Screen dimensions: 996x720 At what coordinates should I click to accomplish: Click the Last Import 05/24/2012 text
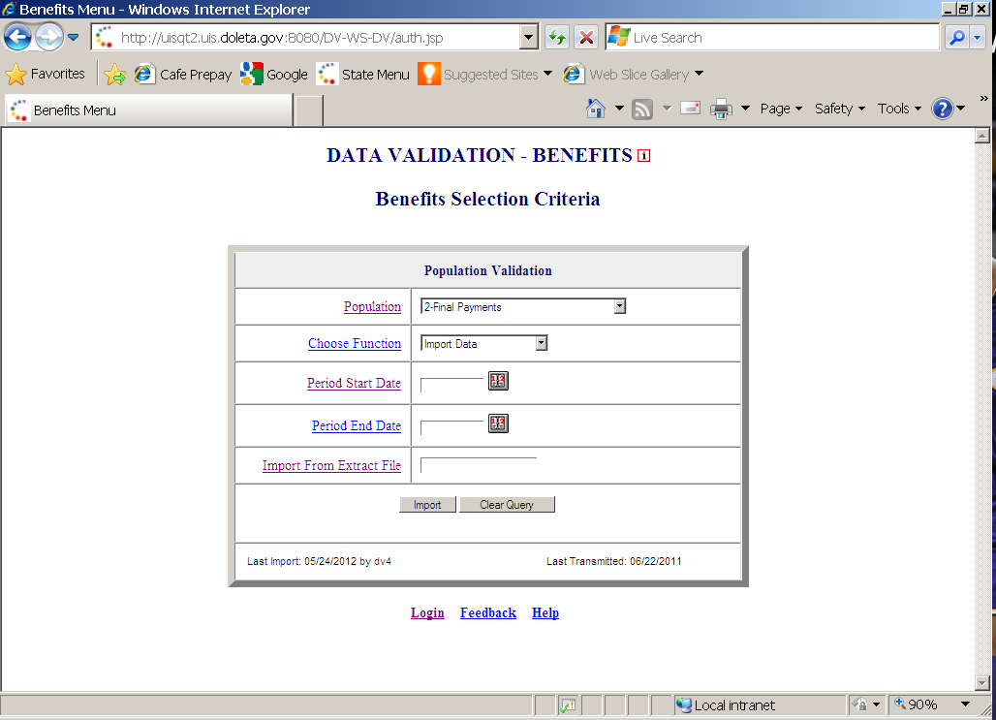coord(319,561)
